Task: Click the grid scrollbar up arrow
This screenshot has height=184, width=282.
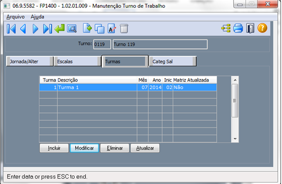Action: point(235,80)
